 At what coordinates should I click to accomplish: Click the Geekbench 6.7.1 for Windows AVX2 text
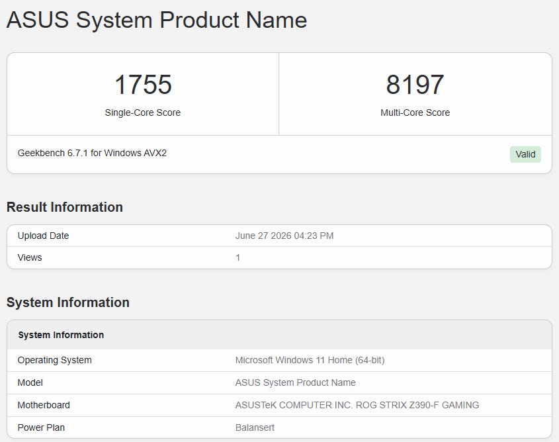click(x=92, y=153)
